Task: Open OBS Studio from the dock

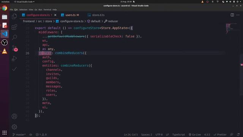Action: [5, 42]
